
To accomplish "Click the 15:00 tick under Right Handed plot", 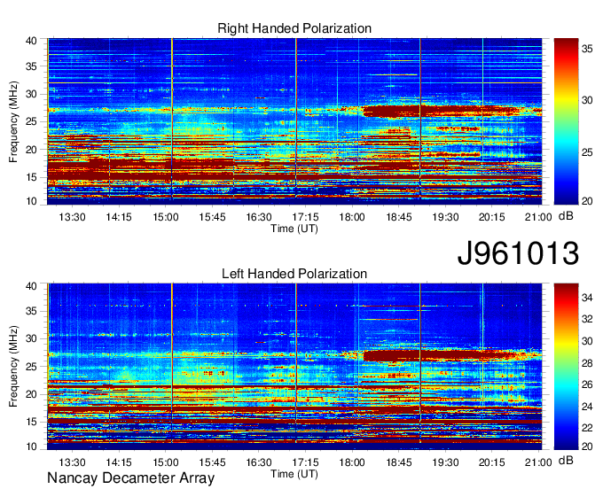I will (165, 217).
